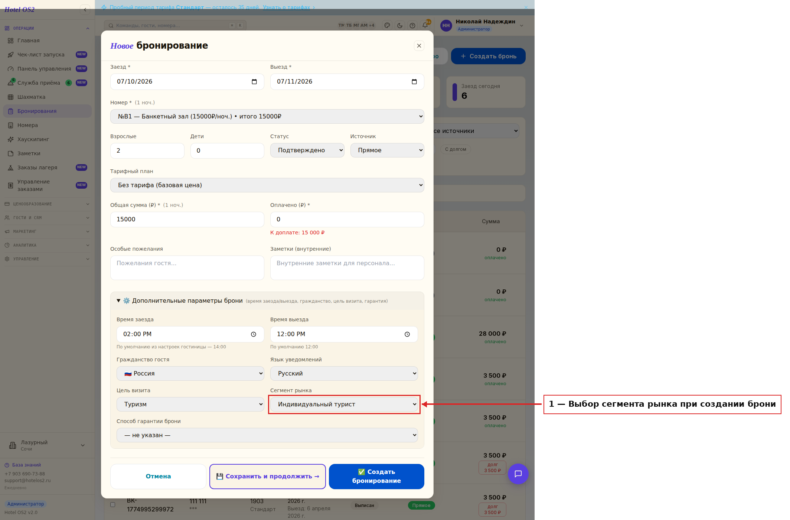Open the База знаний link
This screenshot has width=790, height=520.
(x=26, y=465)
